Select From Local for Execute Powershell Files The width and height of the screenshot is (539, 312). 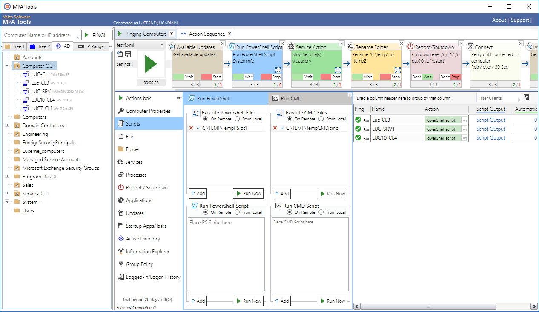237,119
